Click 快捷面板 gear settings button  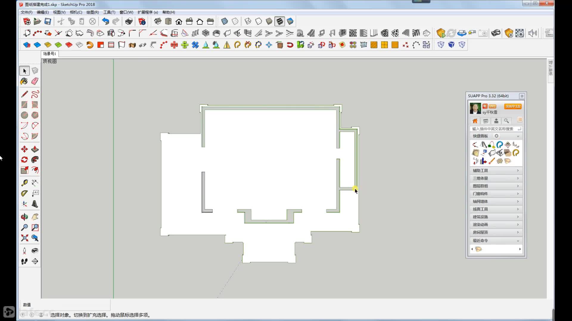click(x=497, y=136)
